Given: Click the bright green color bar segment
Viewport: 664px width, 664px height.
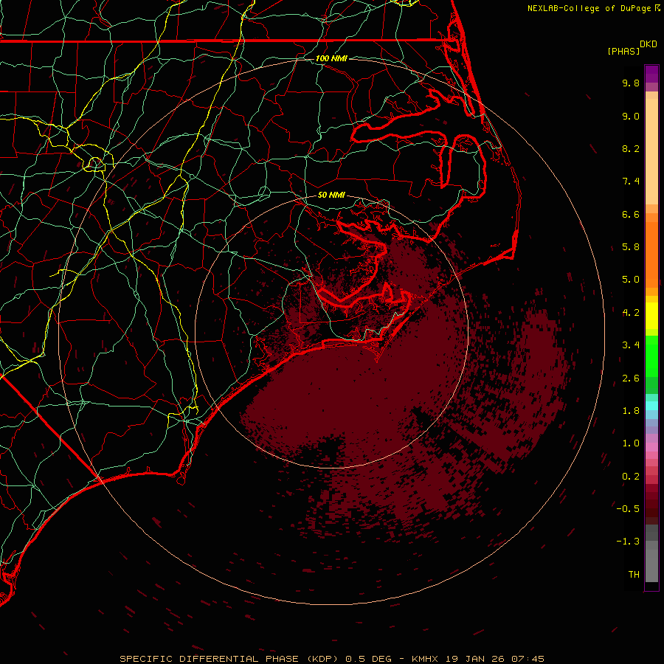Looking at the screenshot, I should 651,356.
